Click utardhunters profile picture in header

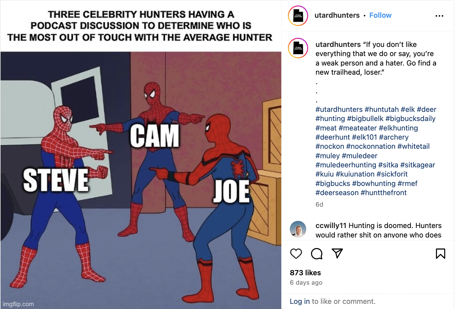click(298, 16)
